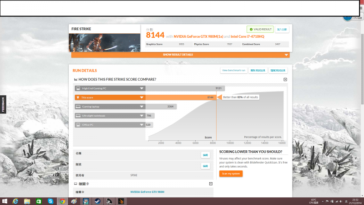This screenshot has width=364, height=205.
Task: Click the Combined Score value 3497
Action: [278, 44]
